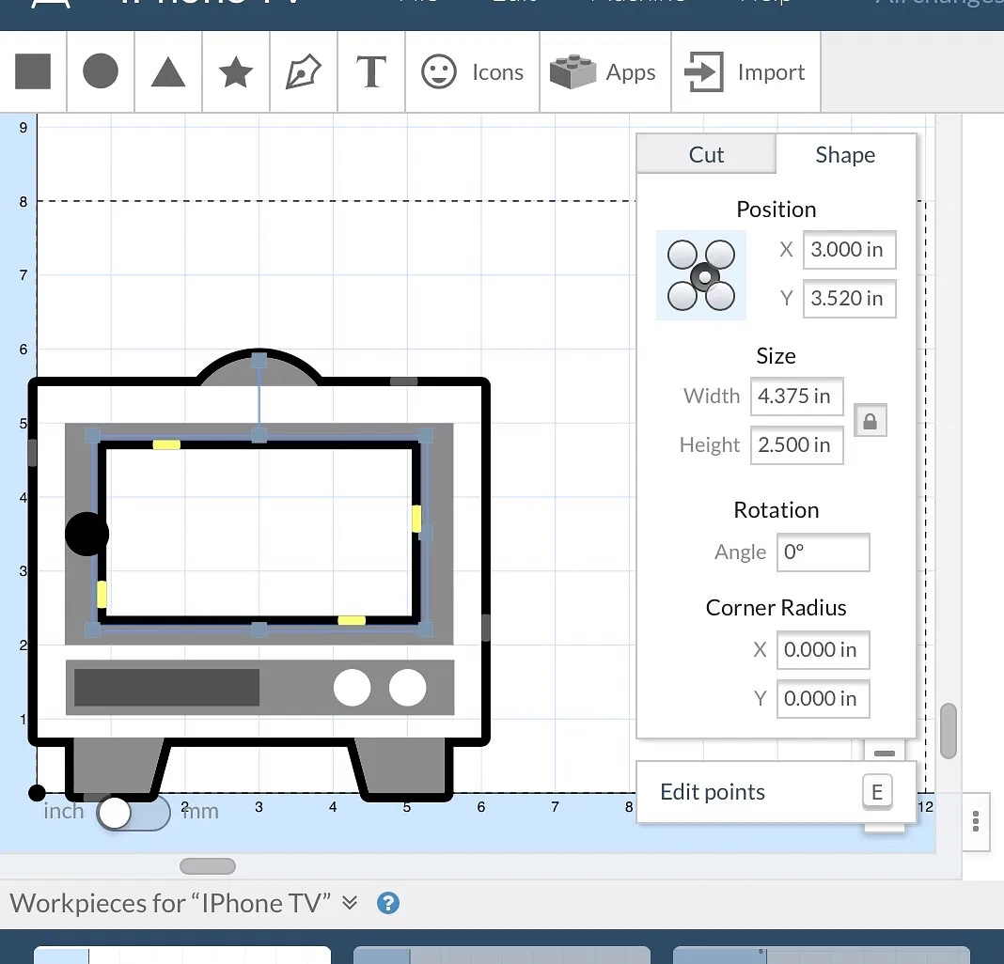Select the circle shape tool
Screen dimensions: 1004x964
point(101,72)
